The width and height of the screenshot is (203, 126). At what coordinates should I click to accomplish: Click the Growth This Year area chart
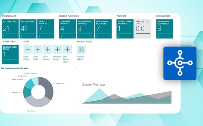[127, 96]
